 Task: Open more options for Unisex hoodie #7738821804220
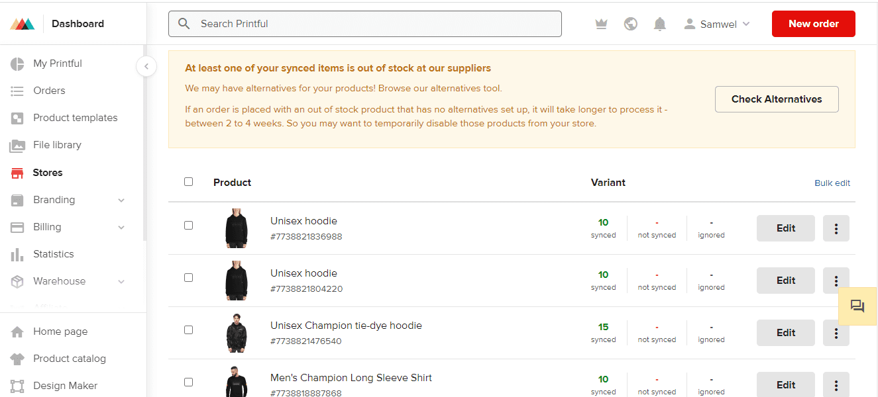coord(836,281)
